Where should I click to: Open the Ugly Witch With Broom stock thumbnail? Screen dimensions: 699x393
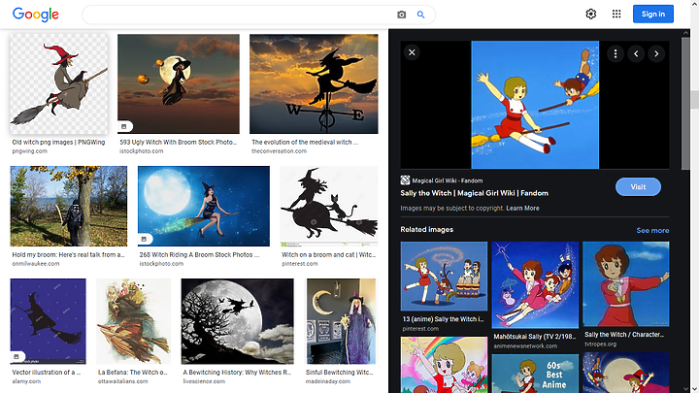point(179,83)
